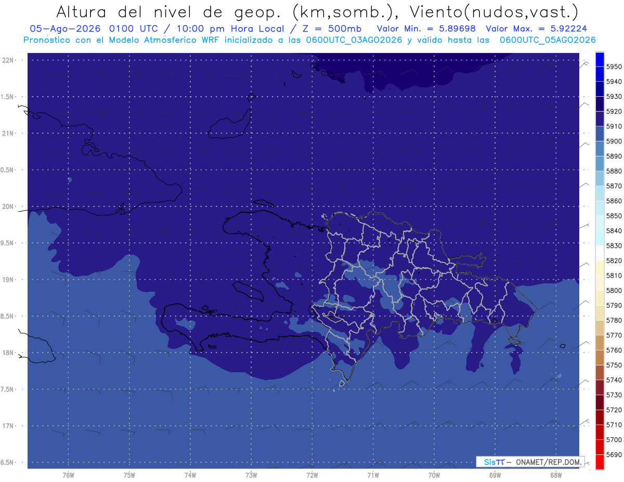624x482 pixels.
Task: Click the legend value 5850
Action: coord(614,216)
